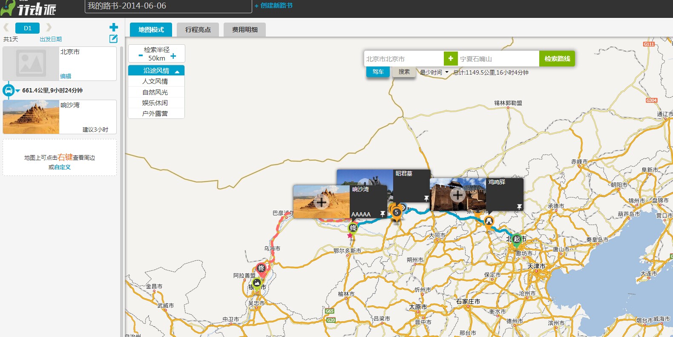Click the AAAAA rating on 响沙湾 popup
The width and height of the screenshot is (673, 337).
coord(361,214)
